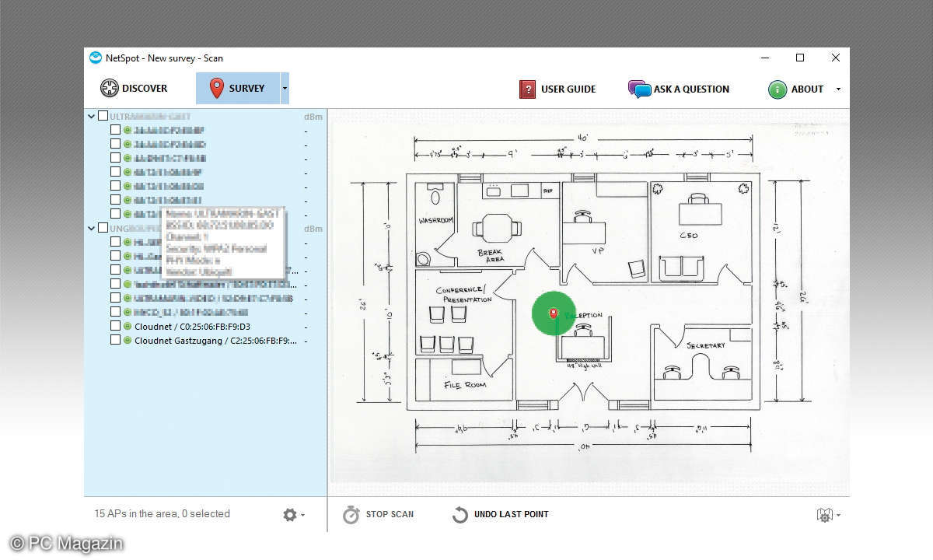Click the red location pin on floor plan
Viewport: 933px width, 560px height.
554,313
